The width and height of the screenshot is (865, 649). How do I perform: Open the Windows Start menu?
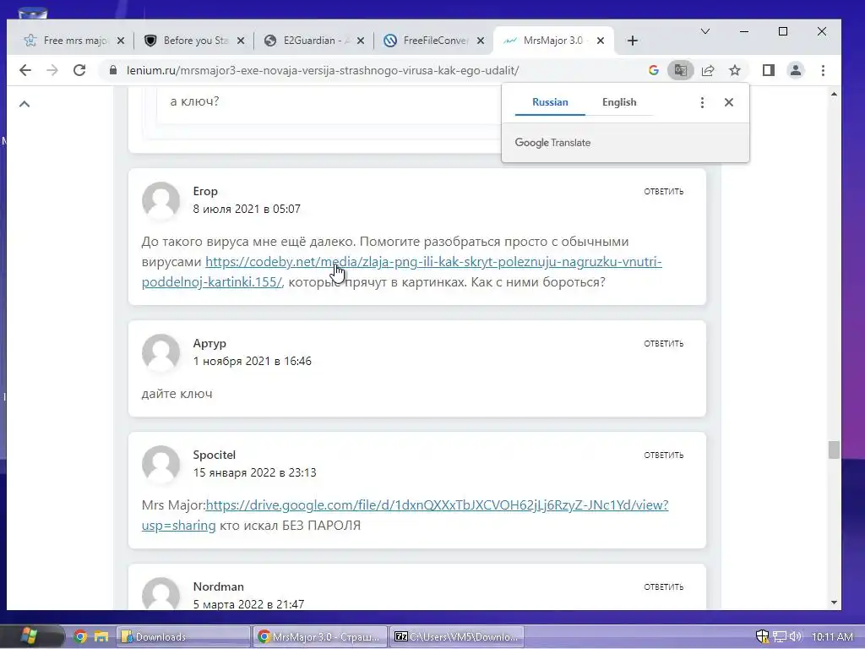pos(28,636)
